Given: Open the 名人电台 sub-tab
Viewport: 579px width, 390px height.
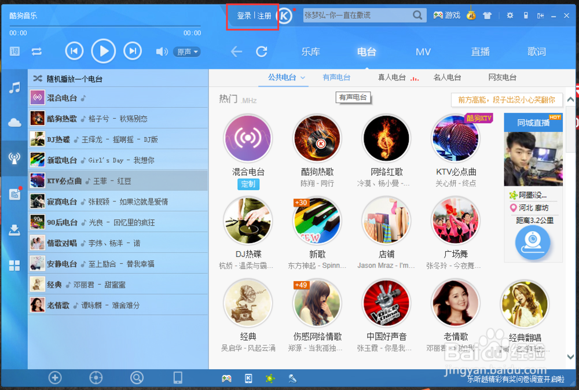Looking at the screenshot, I should 447,78.
